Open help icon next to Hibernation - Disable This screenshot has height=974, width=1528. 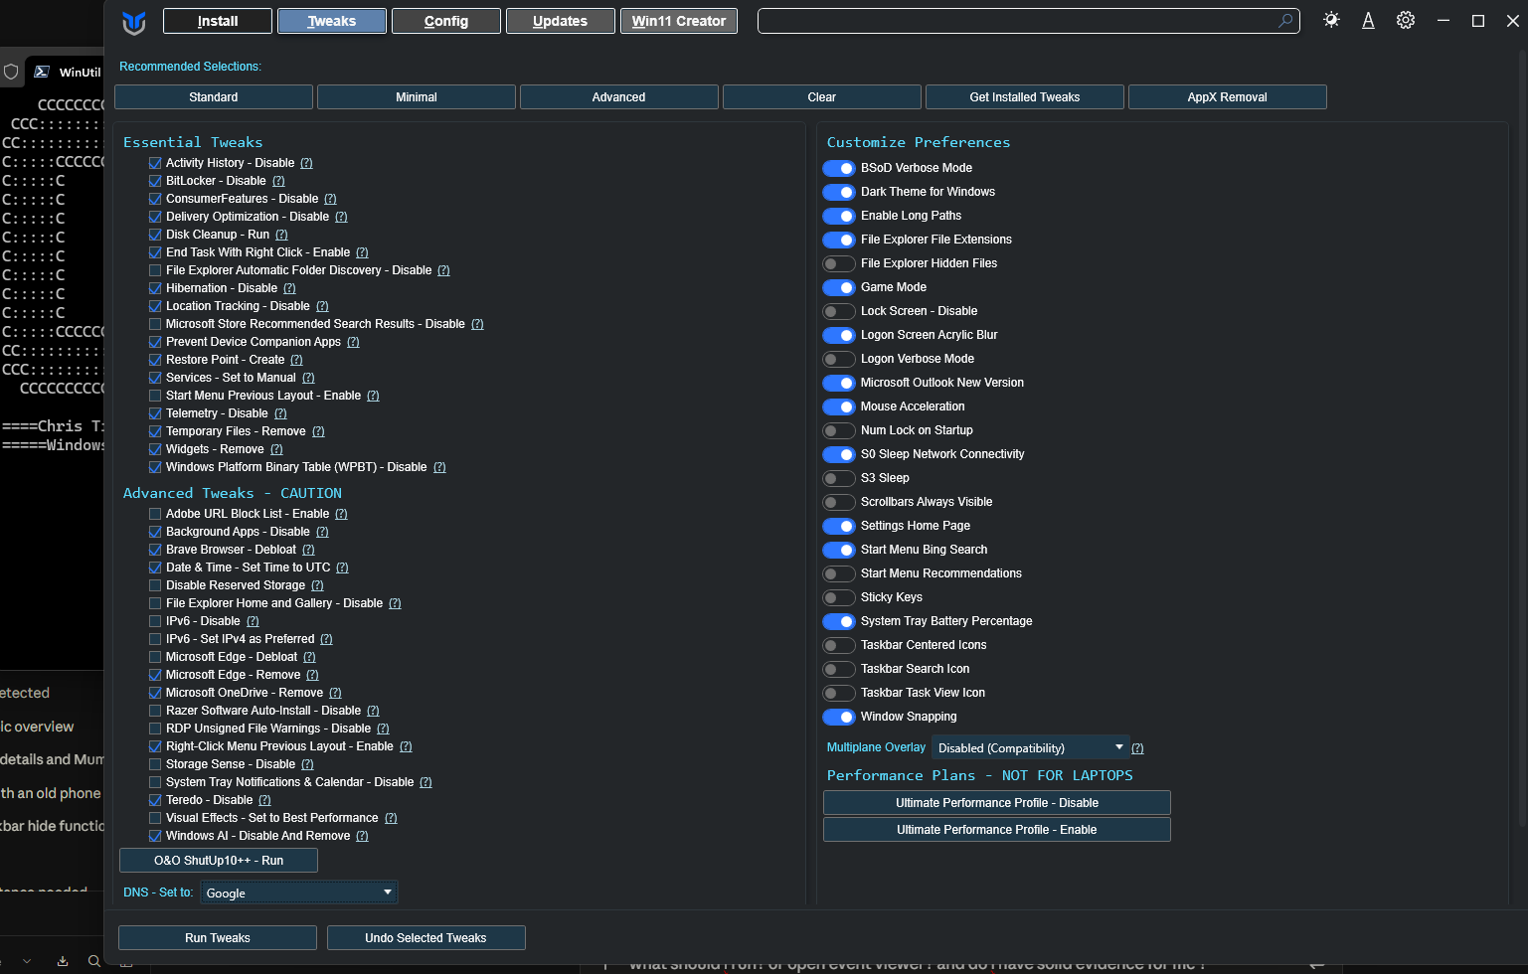[289, 288]
